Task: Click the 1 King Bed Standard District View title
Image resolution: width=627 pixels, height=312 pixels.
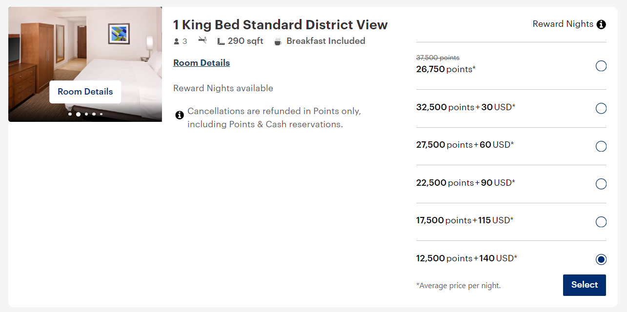Action: [x=280, y=24]
